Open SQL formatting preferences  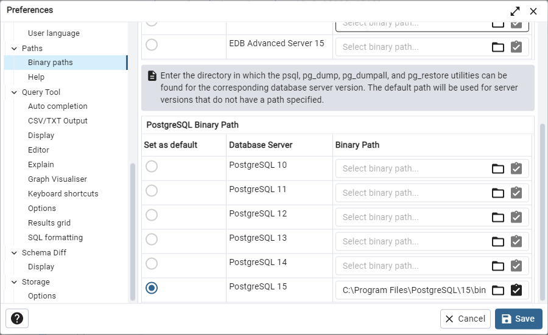point(55,238)
